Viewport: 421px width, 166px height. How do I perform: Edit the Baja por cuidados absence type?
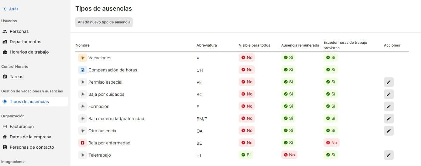click(388, 94)
